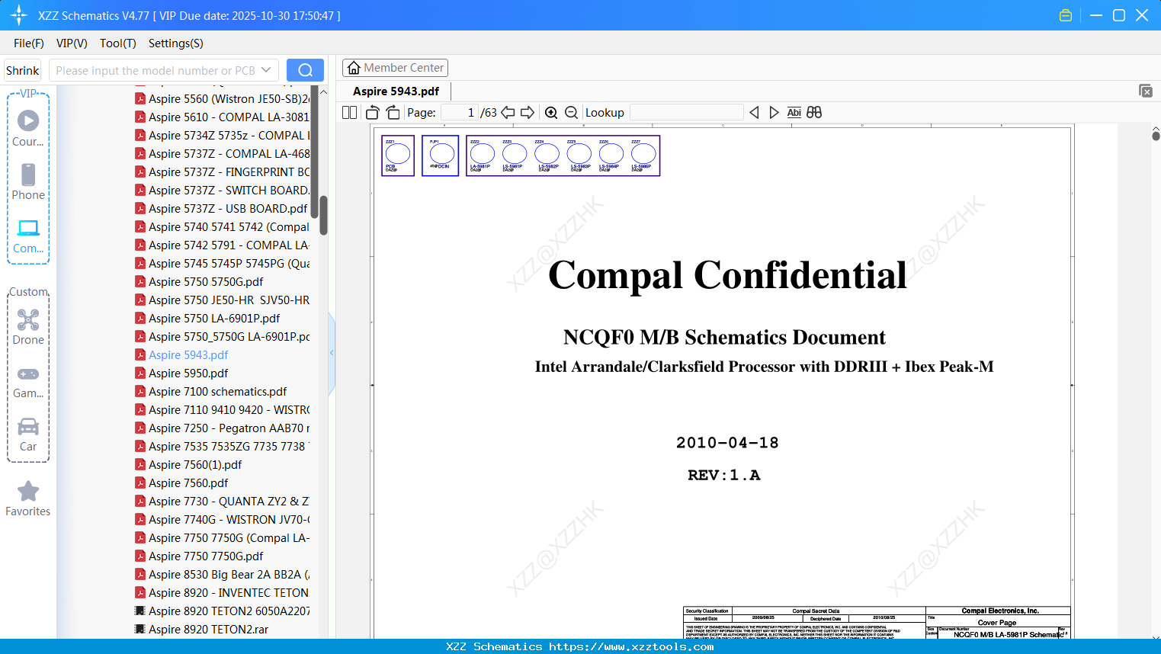Open Aspire 5734Z 5735z - COMPAL file

[x=222, y=135]
